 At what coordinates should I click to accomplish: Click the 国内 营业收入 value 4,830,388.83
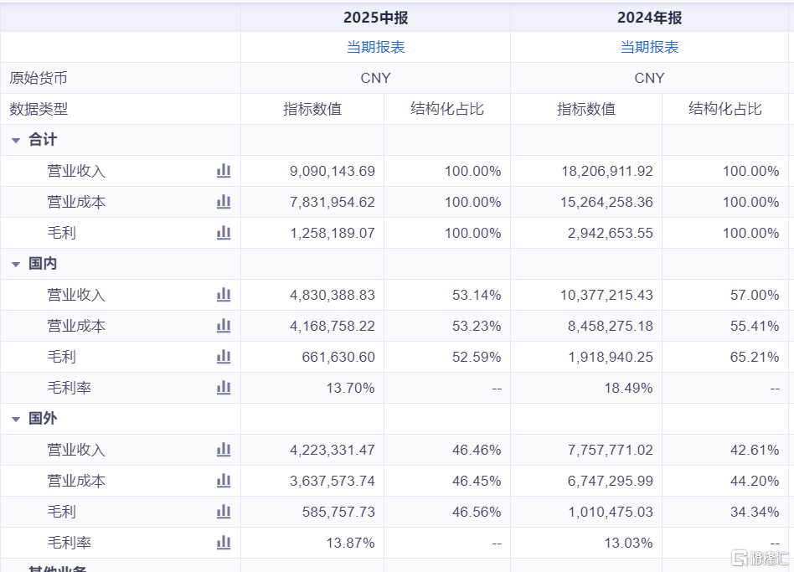(x=333, y=295)
